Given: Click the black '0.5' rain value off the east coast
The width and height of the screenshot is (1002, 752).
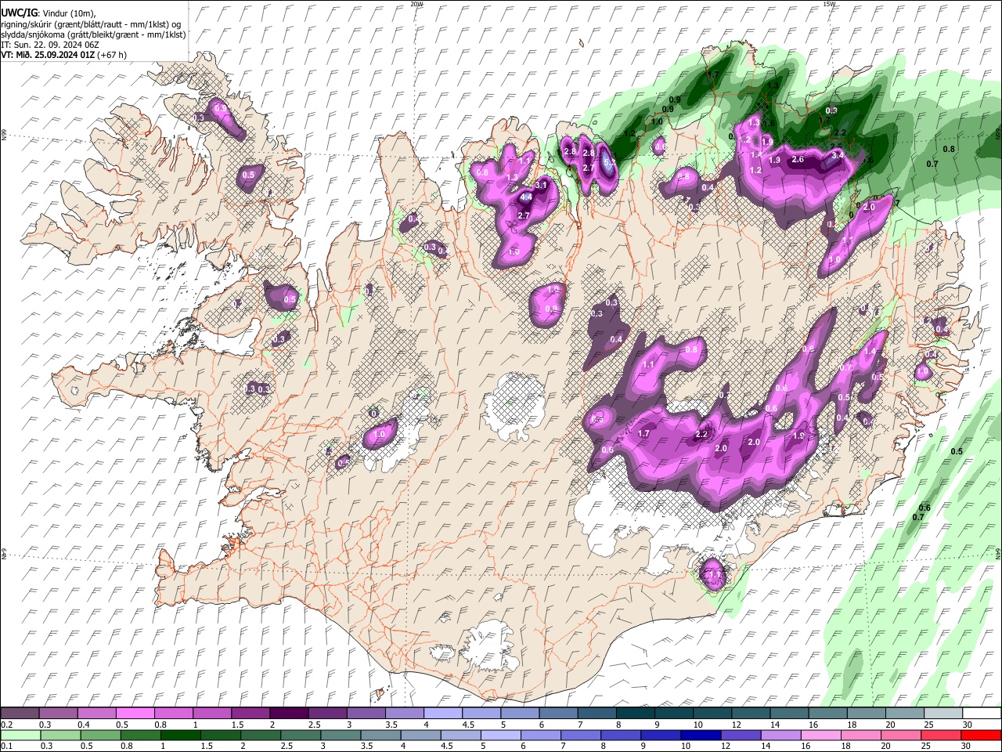Looking at the screenshot, I should [957, 451].
